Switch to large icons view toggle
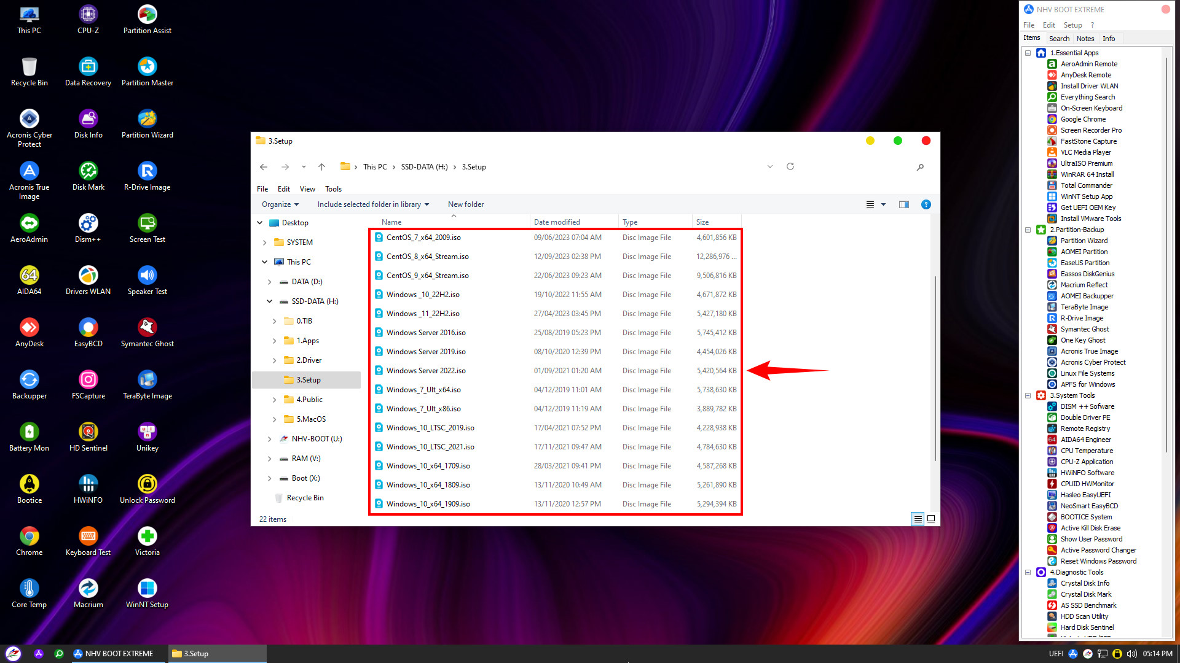This screenshot has height=663, width=1180. tap(931, 519)
